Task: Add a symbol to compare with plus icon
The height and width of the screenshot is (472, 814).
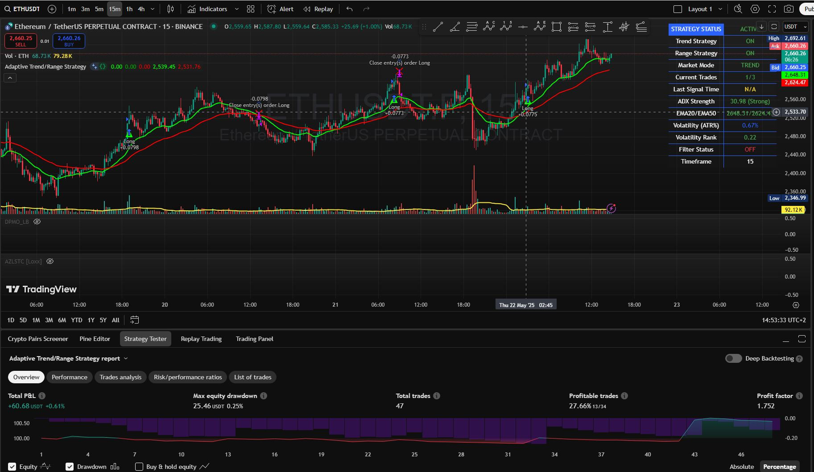Action: [52, 9]
